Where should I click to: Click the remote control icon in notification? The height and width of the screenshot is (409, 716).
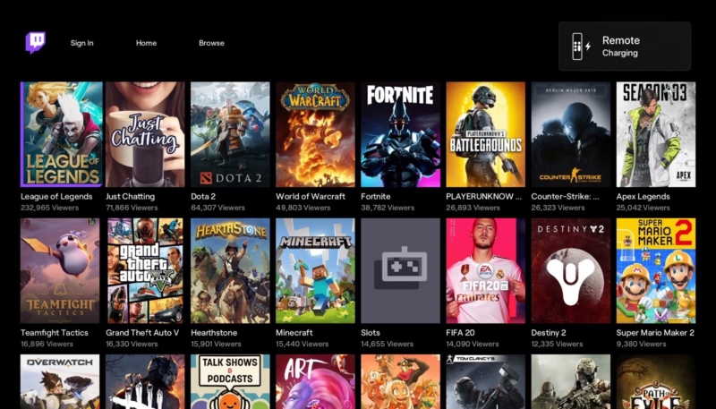[577, 47]
